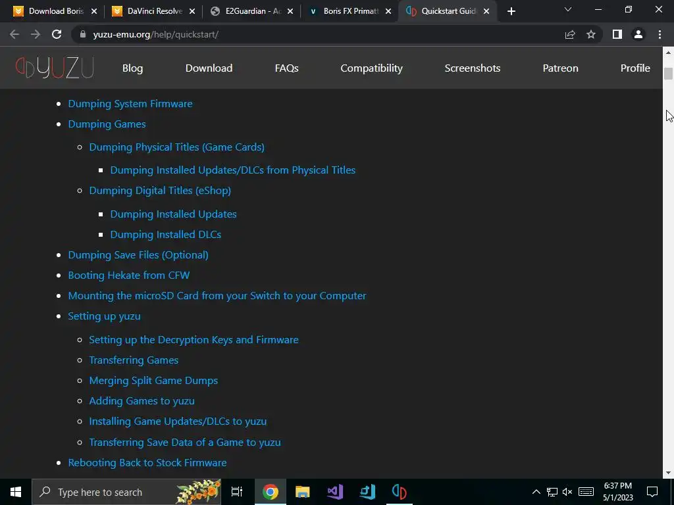The image size is (674, 505).
Task: Open the Screenshots navbar item
Action: [473, 68]
